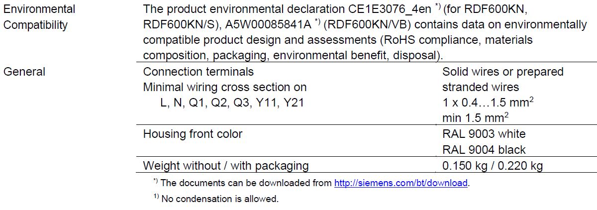Click the Housing front color label

pyautogui.click(x=193, y=134)
